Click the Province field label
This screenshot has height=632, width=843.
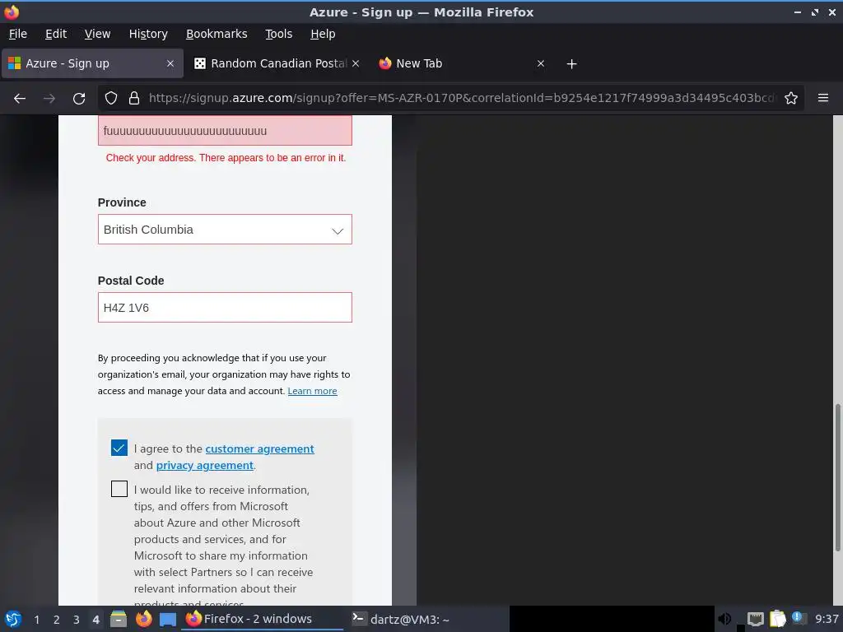pos(122,202)
